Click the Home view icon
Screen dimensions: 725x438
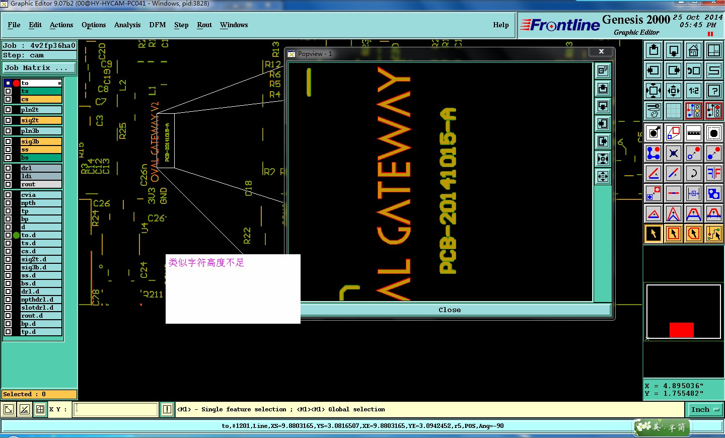[694, 50]
